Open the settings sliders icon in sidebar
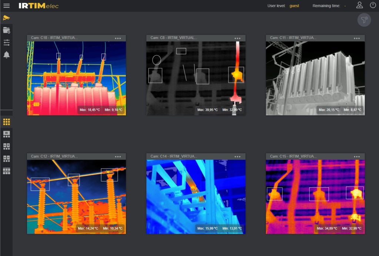Viewport: 379px width, 256px height. pyautogui.click(x=6, y=42)
